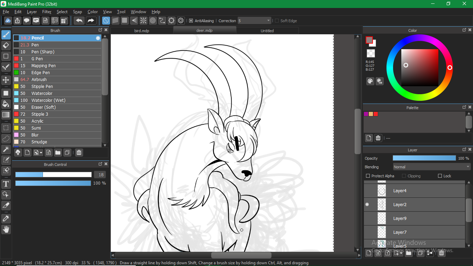This screenshot has height=266, width=473.
Task: Select the Bucket fill tool
Action: 6,104
